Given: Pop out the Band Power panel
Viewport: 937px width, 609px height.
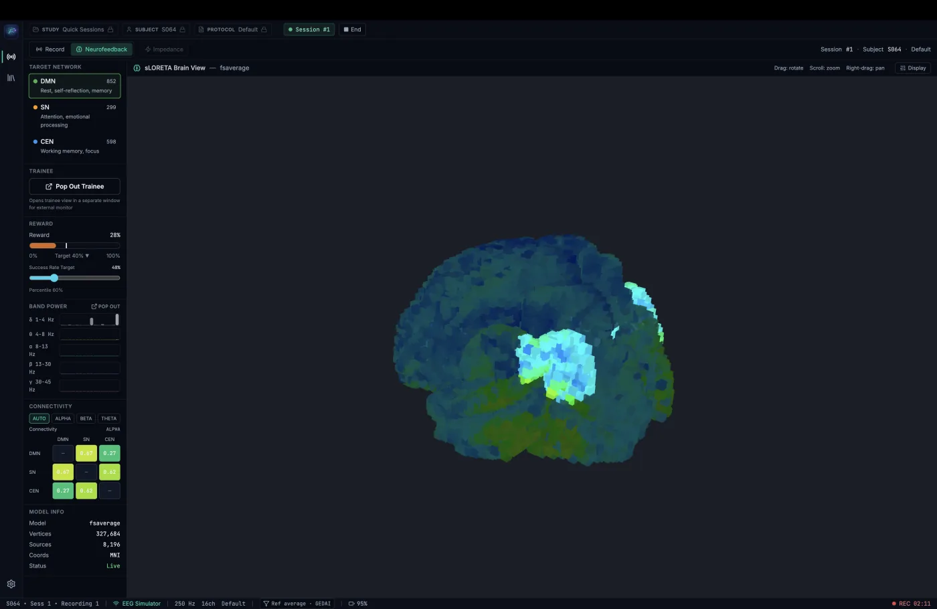Looking at the screenshot, I should [106, 307].
